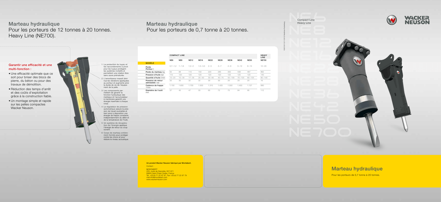Select the NE36 column header
This screenshot has width=441, height=202.
pos(230,60)
